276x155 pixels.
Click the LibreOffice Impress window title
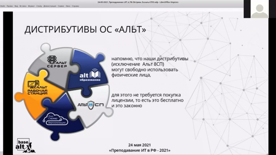point(138,2)
